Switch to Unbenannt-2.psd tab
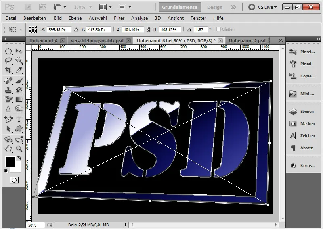323x229 pixels. 247,41
